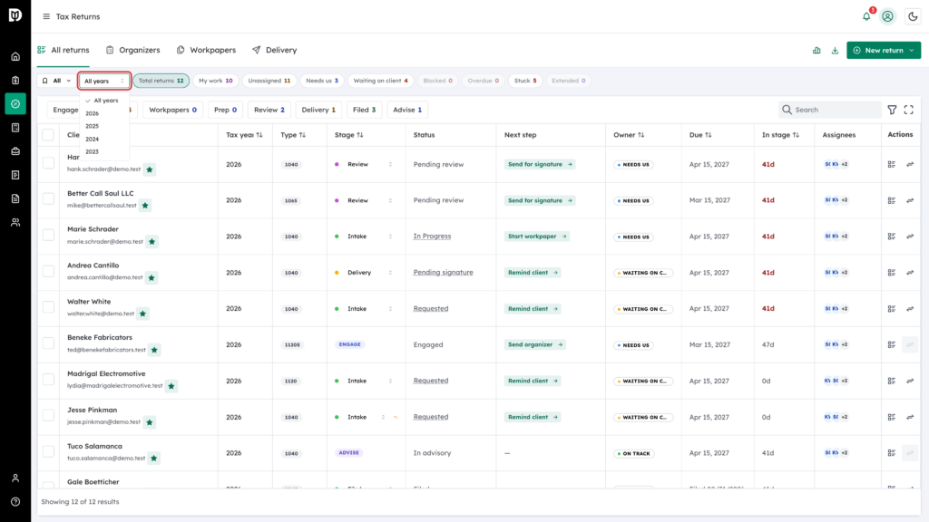
Task: Select the Beneke Fabricators row checkbox
Action: click(x=48, y=343)
